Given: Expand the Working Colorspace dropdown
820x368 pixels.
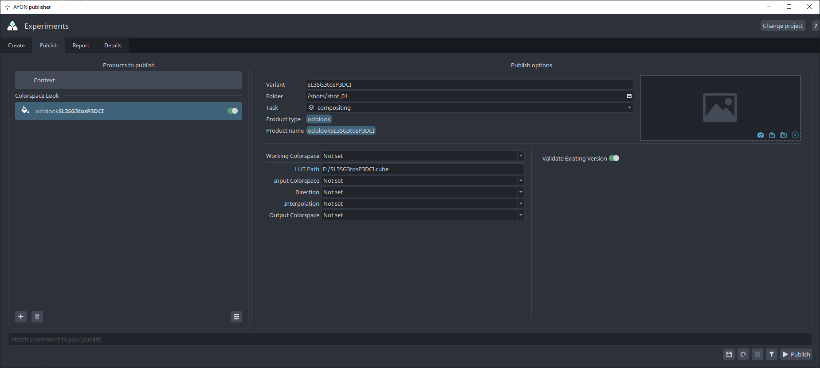Looking at the screenshot, I should tap(423, 156).
